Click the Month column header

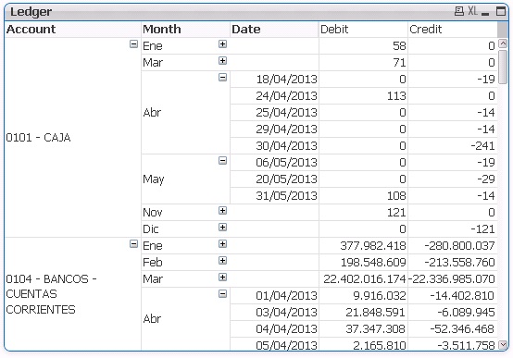point(185,29)
